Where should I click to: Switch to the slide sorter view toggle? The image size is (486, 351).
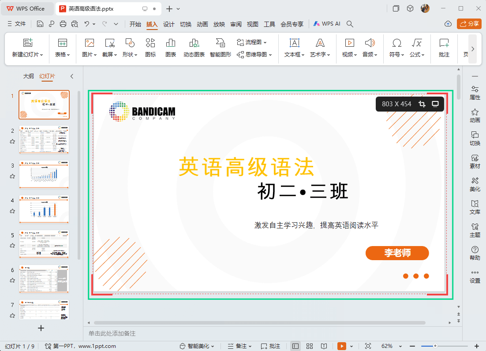coord(310,346)
